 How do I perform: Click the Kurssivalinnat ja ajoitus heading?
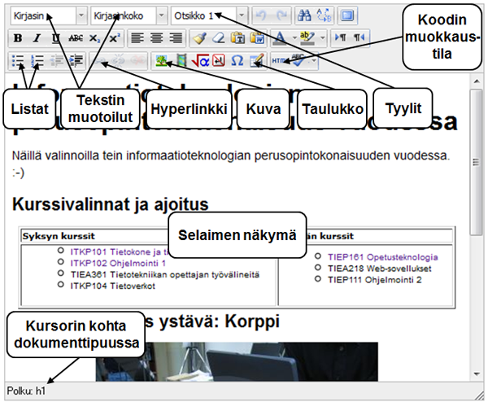[110, 204]
